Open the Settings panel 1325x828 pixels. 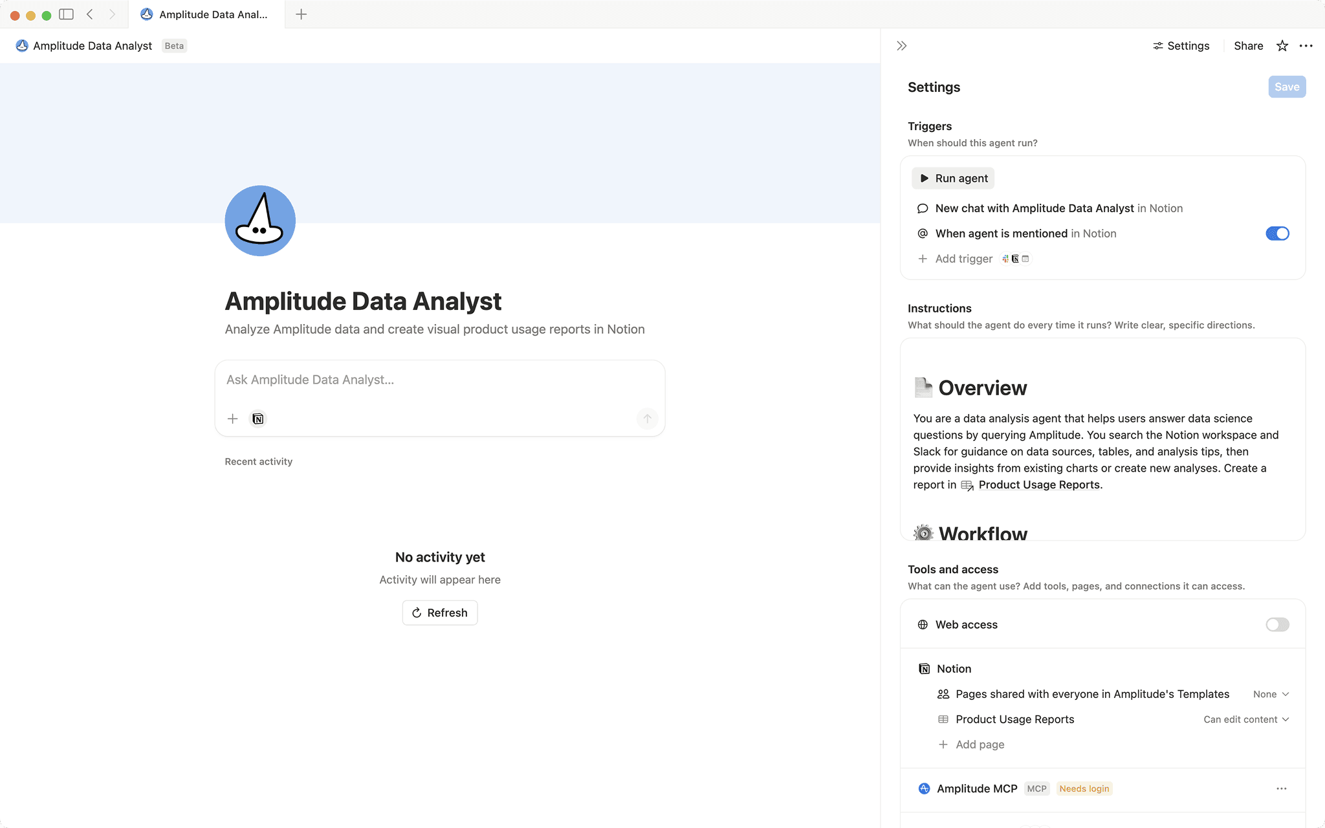(x=1181, y=45)
